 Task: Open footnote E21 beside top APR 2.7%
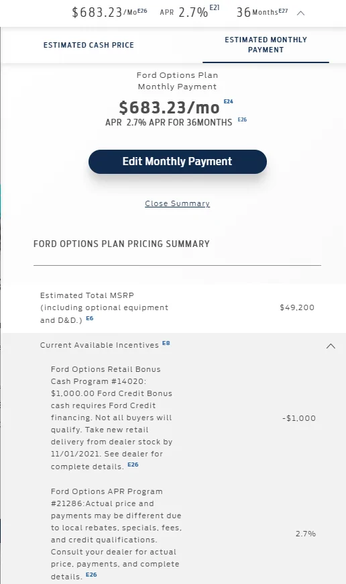[x=215, y=7]
